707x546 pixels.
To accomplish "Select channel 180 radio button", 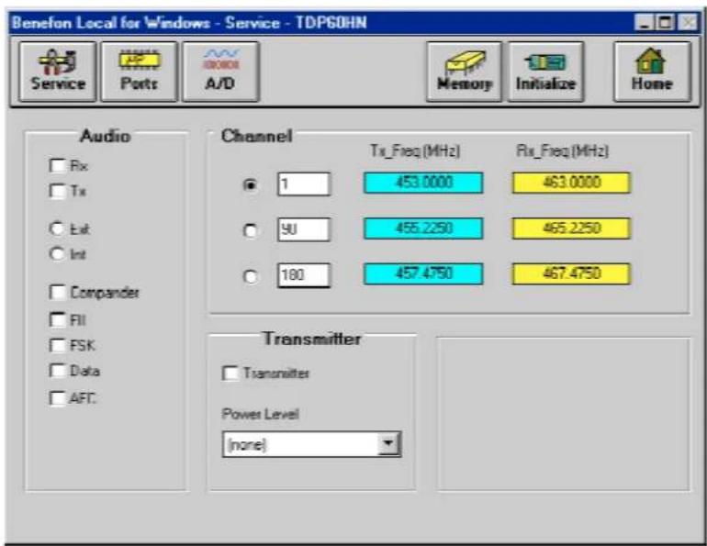I will pos(251,276).
